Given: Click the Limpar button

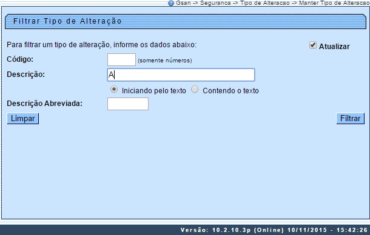Looking at the screenshot, I should [x=23, y=118].
